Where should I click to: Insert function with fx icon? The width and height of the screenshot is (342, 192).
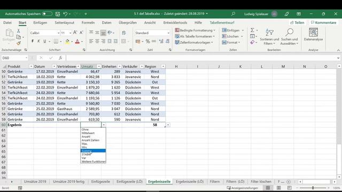click(60, 58)
